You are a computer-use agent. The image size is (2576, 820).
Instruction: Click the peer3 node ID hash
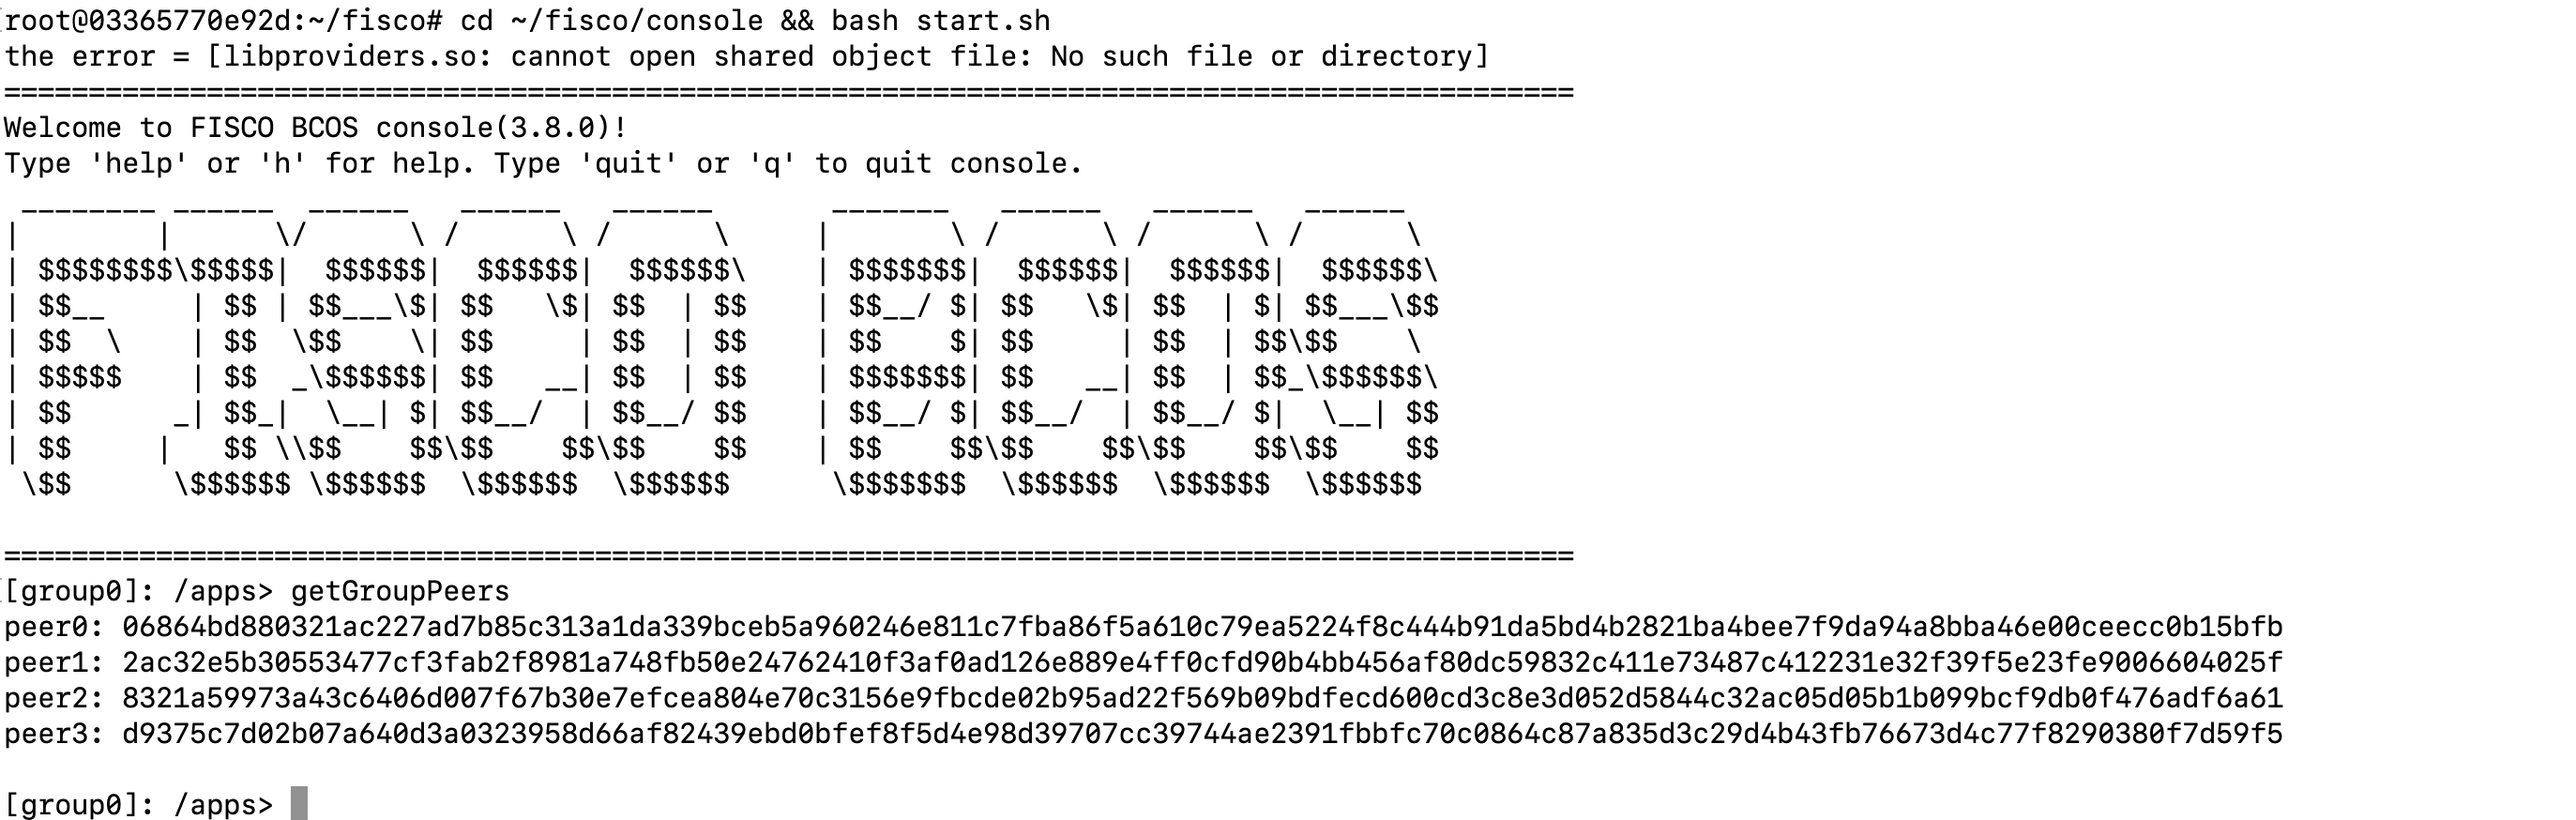pyautogui.click(x=1202, y=734)
